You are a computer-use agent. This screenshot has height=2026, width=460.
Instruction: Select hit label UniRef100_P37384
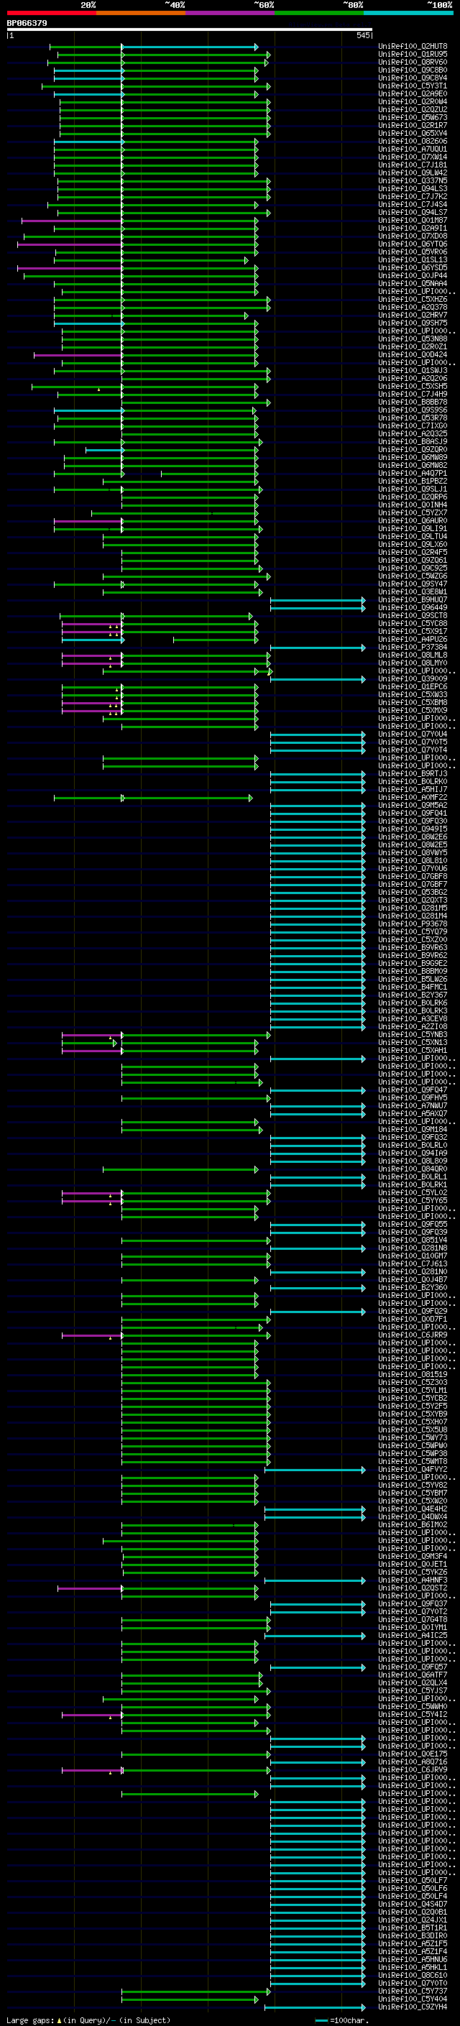tap(413, 648)
